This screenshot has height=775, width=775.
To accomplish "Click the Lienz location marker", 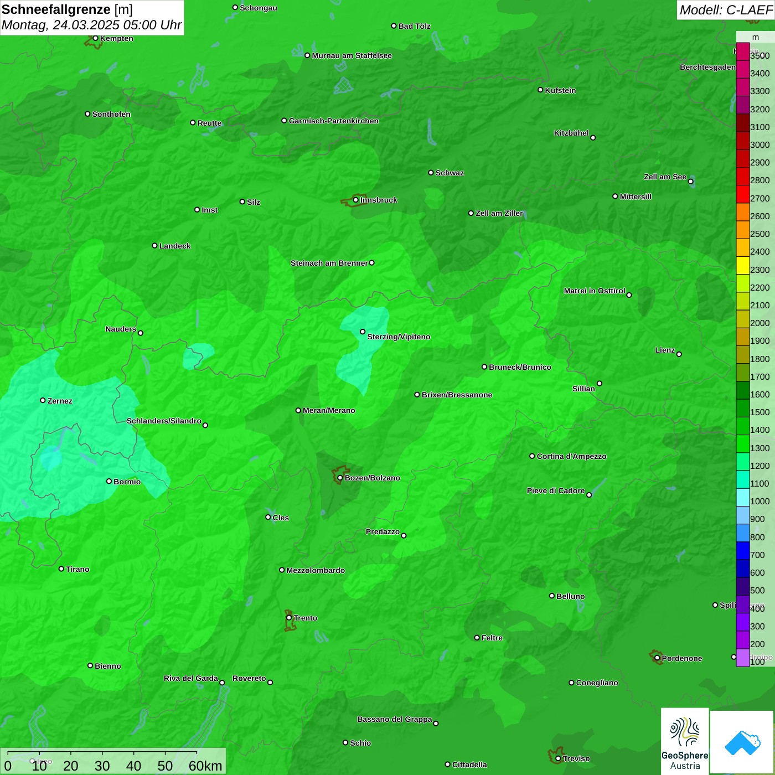I will (x=679, y=354).
